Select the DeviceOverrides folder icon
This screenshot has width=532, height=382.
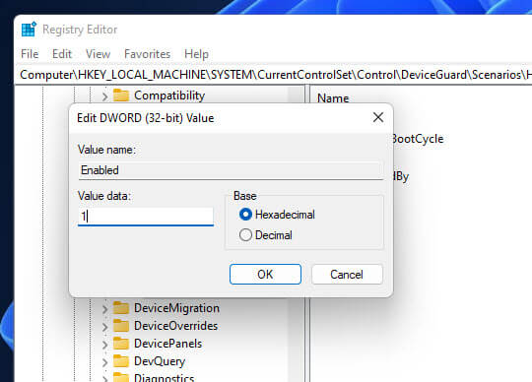click(x=121, y=326)
